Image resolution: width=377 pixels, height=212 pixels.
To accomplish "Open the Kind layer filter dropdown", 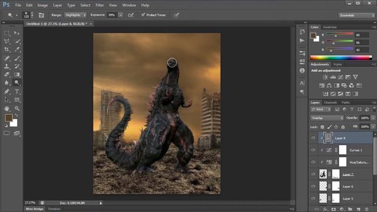I will click(320, 110).
